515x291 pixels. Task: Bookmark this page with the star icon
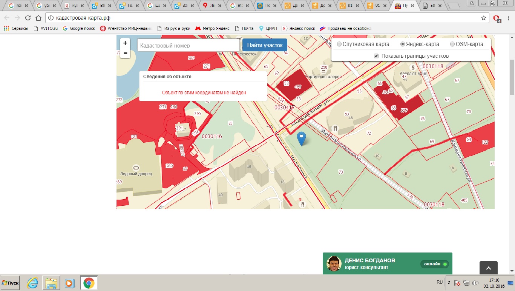tap(484, 18)
